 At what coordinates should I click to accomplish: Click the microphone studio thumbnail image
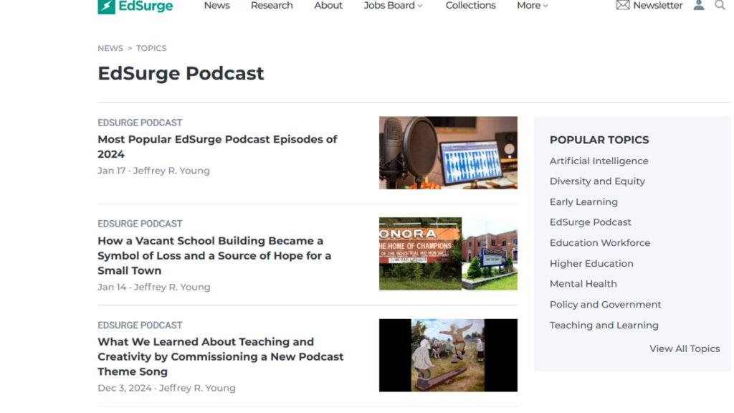[x=448, y=153]
